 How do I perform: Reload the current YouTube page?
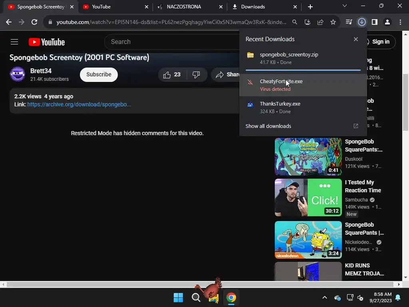(x=34, y=22)
